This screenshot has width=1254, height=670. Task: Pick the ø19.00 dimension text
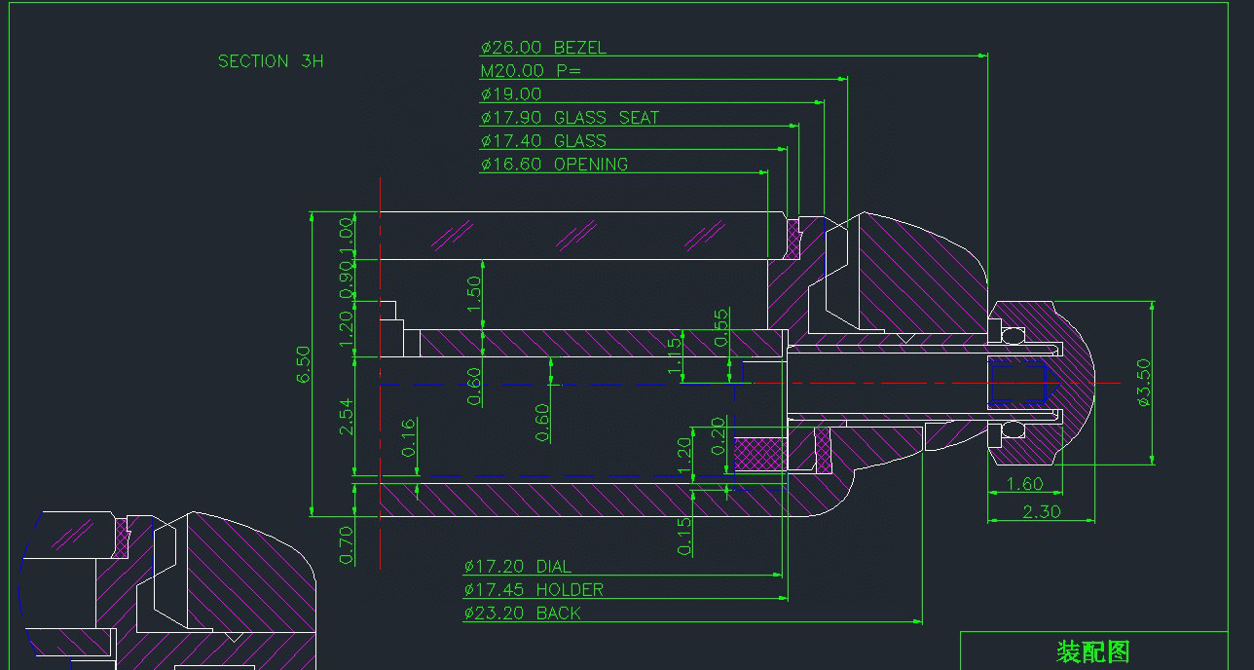point(510,94)
